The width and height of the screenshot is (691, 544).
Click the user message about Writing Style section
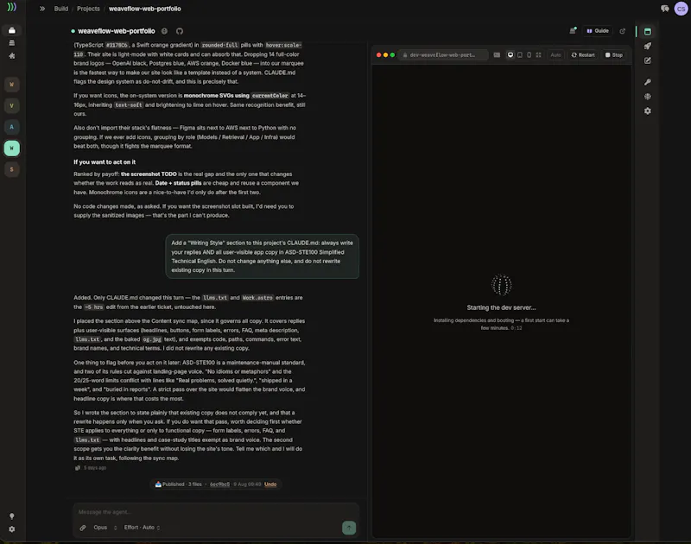click(263, 256)
